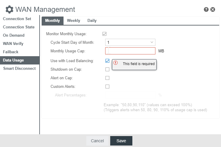
Task: Click the 'Triggers alerts when' hint line
Action: click(155, 110)
